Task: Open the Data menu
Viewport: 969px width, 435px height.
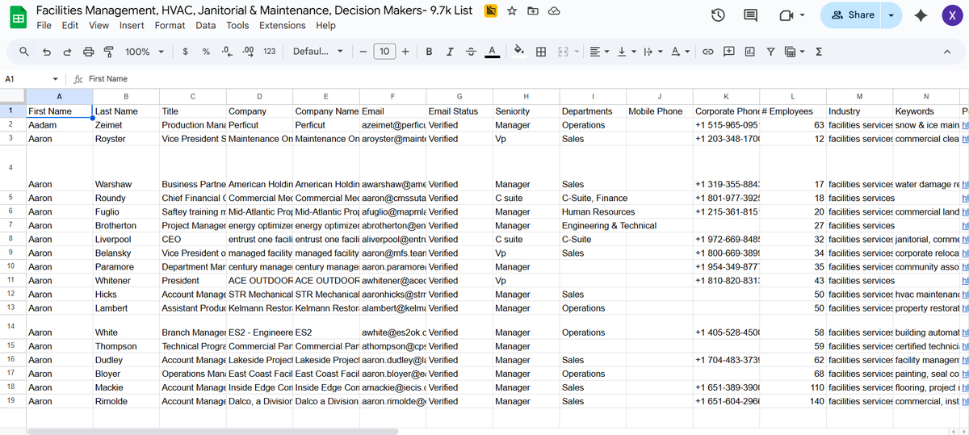Action: (206, 25)
